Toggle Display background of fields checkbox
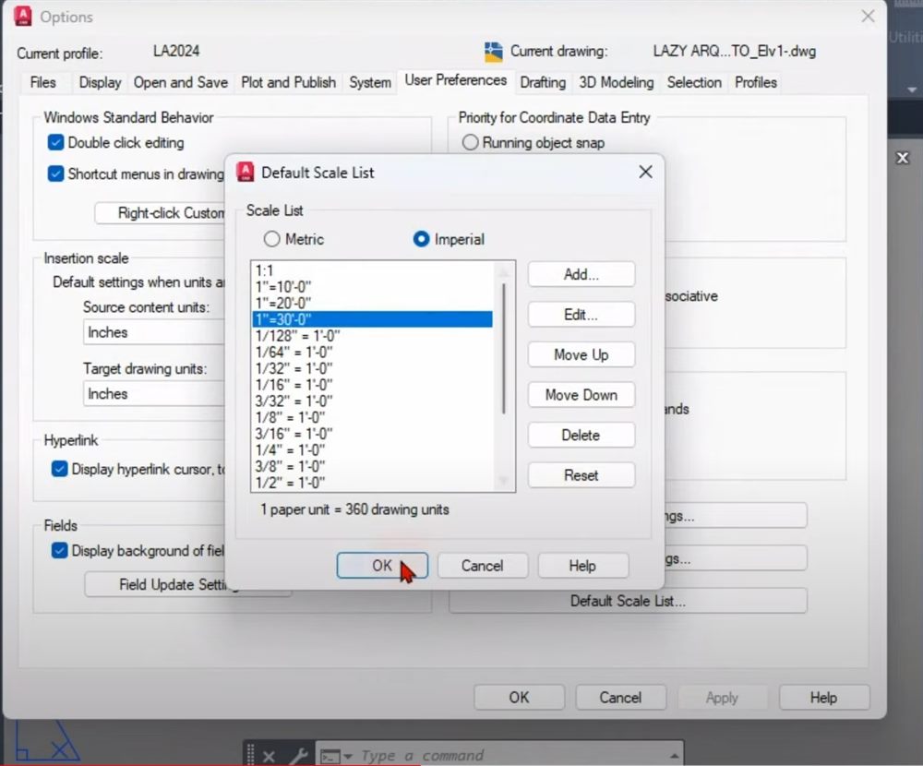The height and width of the screenshot is (766, 923). click(59, 551)
